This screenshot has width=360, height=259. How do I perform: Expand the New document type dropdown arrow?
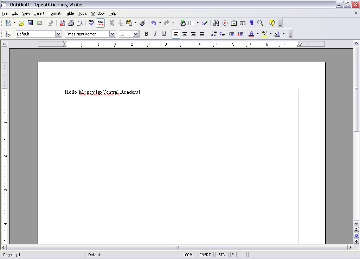coord(14,23)
